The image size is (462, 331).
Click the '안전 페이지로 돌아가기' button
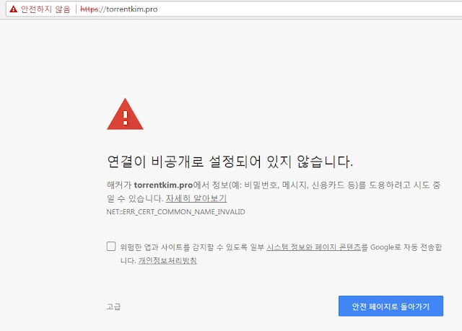[391, 306]
